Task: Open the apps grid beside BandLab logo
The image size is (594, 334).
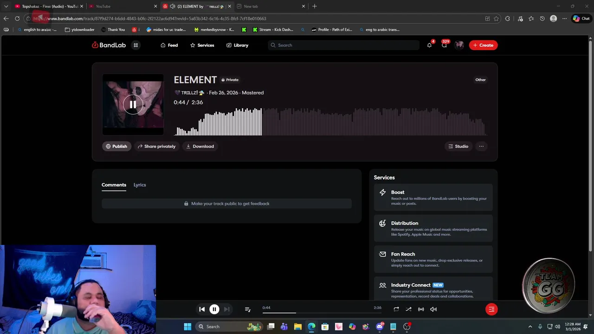Action: click(136, 45)
